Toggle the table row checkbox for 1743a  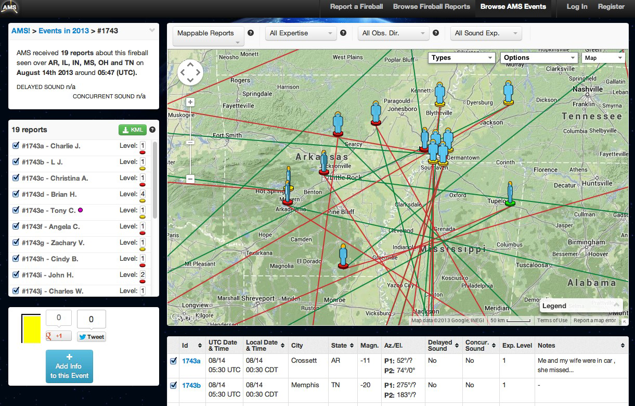point(174,361)
